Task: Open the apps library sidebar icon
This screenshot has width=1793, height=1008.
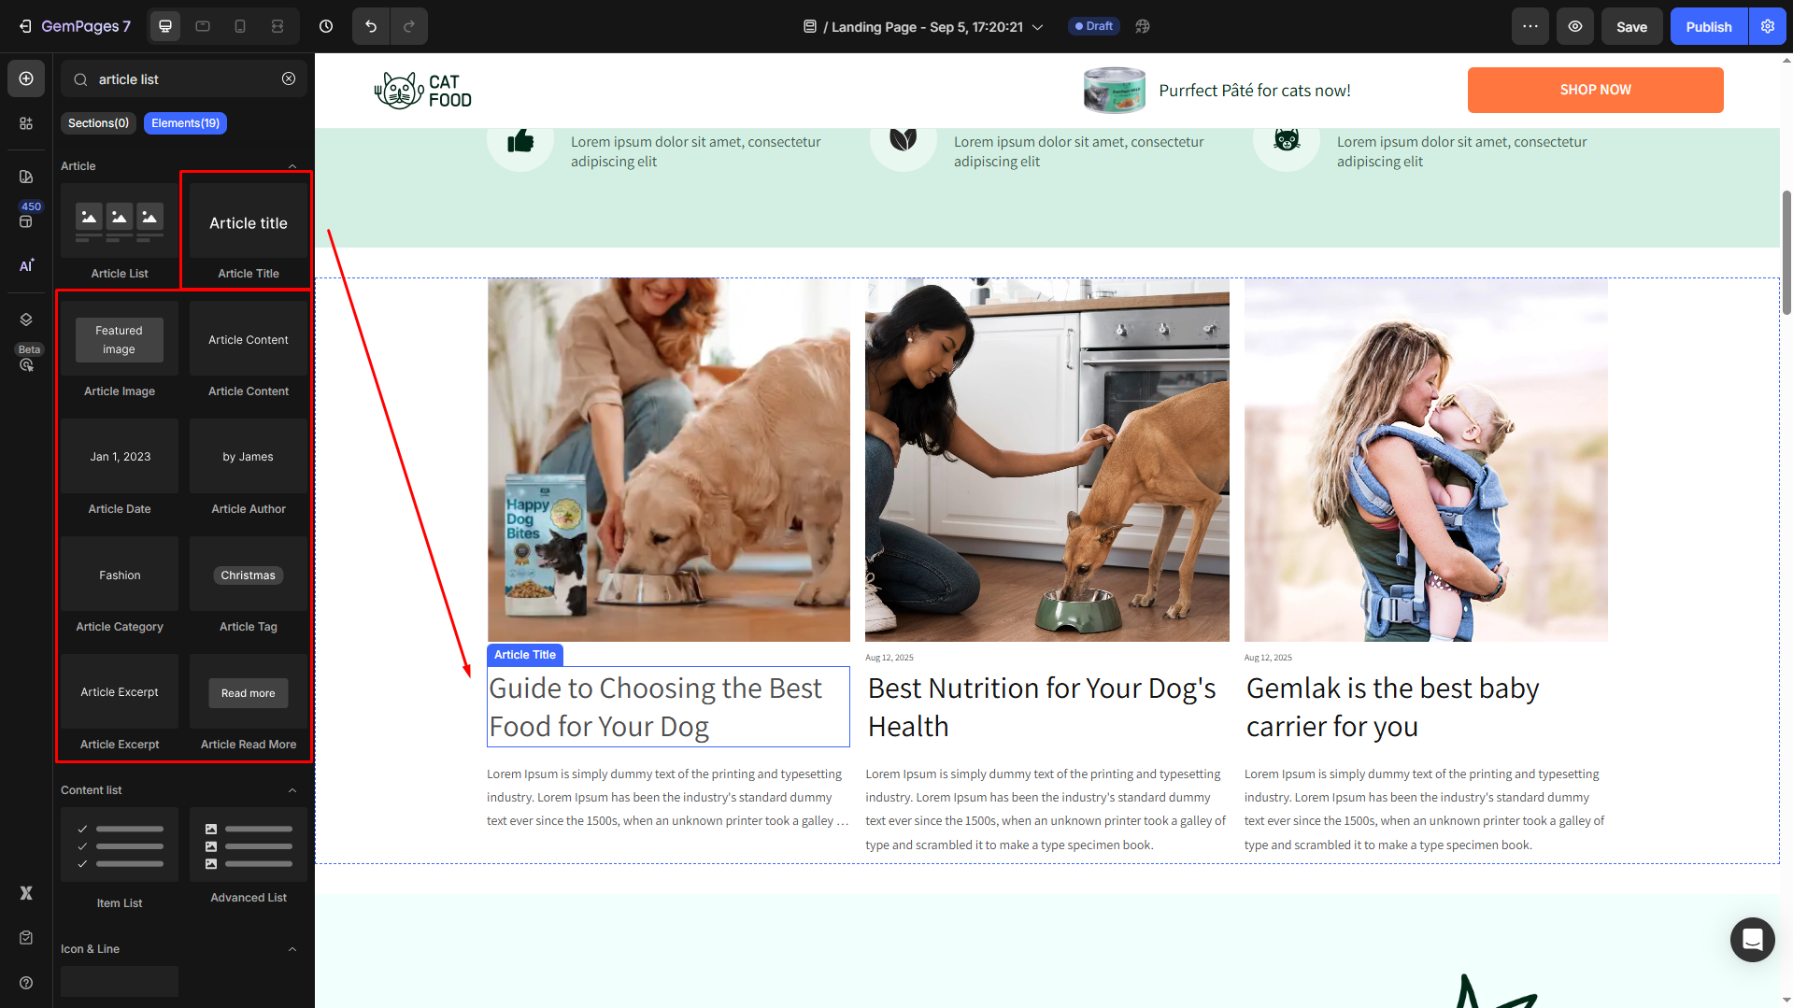Action: point(26,123)
